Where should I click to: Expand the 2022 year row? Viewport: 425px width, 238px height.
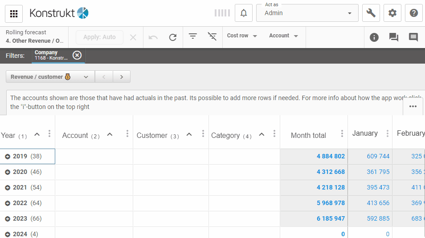click(8, 203)
